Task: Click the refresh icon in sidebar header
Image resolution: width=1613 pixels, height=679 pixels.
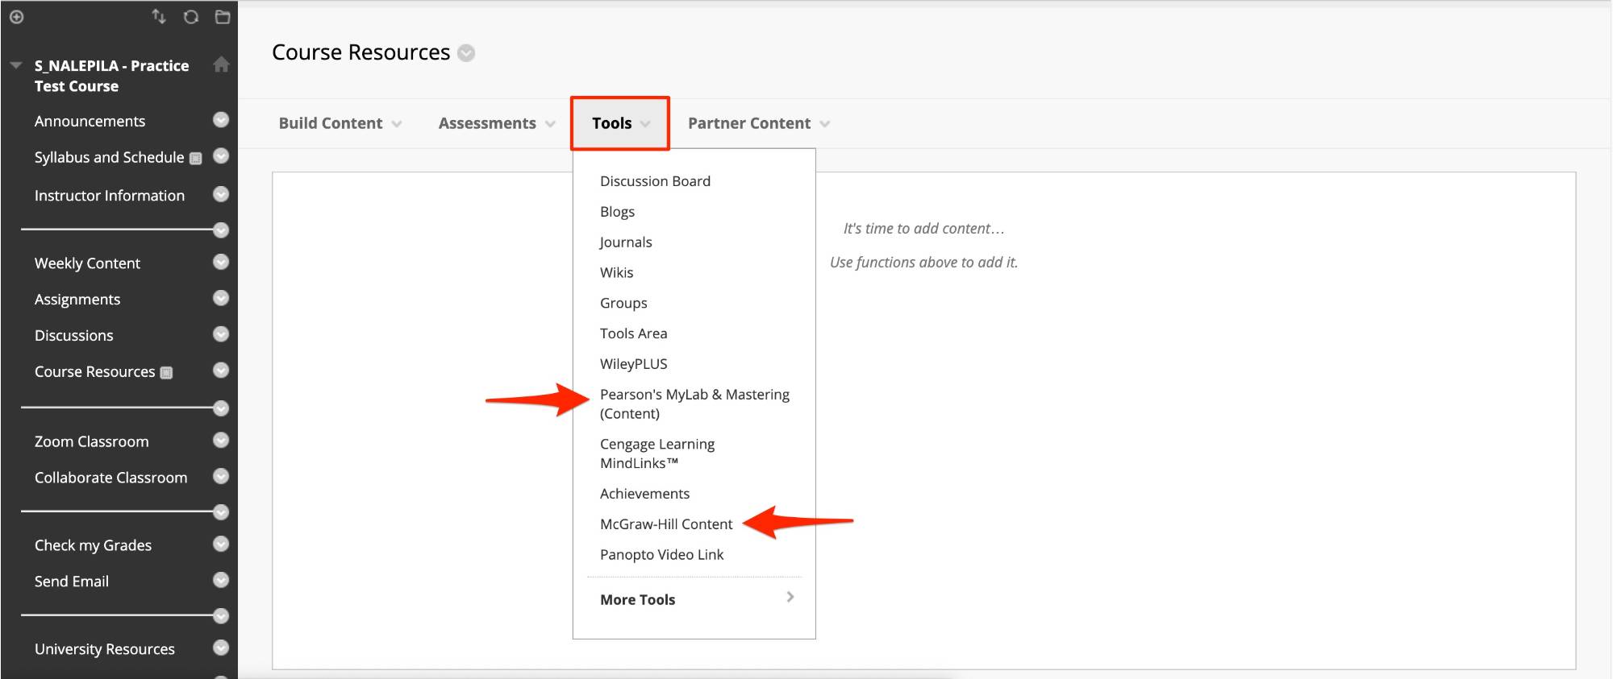Action: 191,17
